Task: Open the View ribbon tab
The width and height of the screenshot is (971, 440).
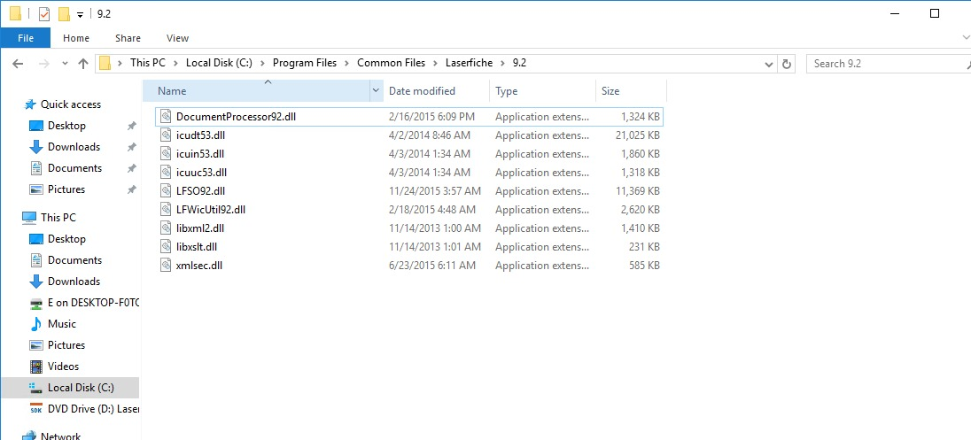Action: [x=177, y=38]
